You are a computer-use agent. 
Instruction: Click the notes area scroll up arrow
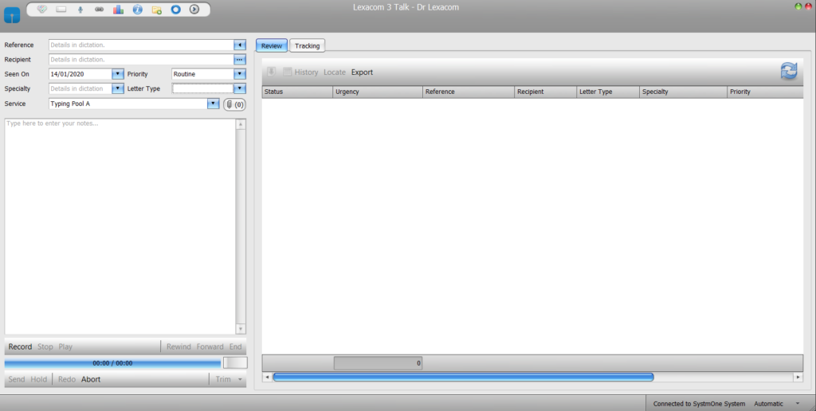click(x=241, y=124)
